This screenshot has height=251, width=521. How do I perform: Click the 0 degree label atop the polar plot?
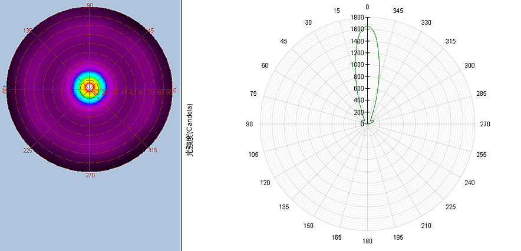[x=367, y=7]
